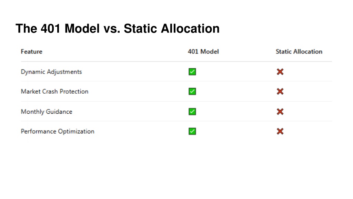The width and height of the screenshot is (353, 199).
Task: Click the Dynamic Adjustments row label
Action: pyautogui.click(x=51, y=72)
